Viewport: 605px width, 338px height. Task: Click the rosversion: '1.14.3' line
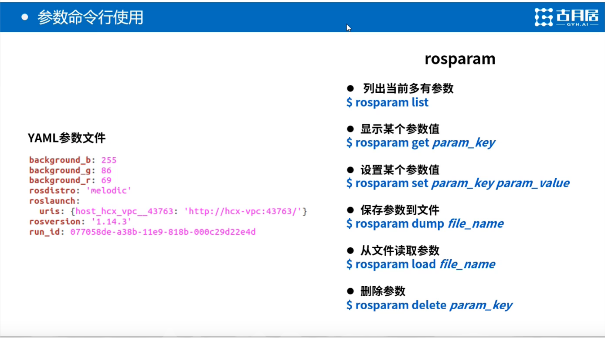80,222
